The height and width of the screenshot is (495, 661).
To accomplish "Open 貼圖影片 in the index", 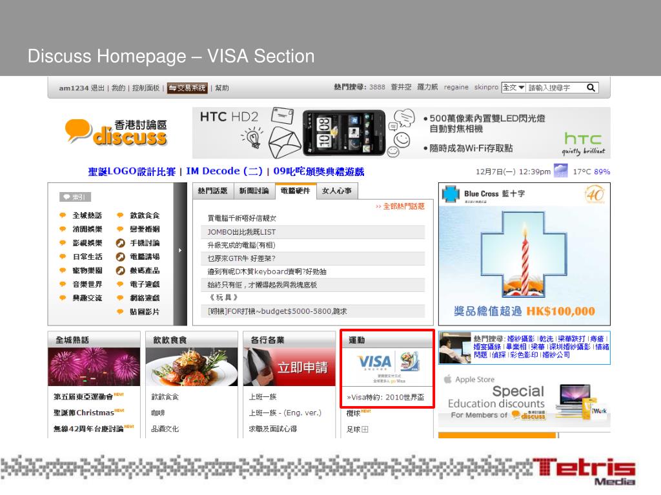I will point(145,311).
